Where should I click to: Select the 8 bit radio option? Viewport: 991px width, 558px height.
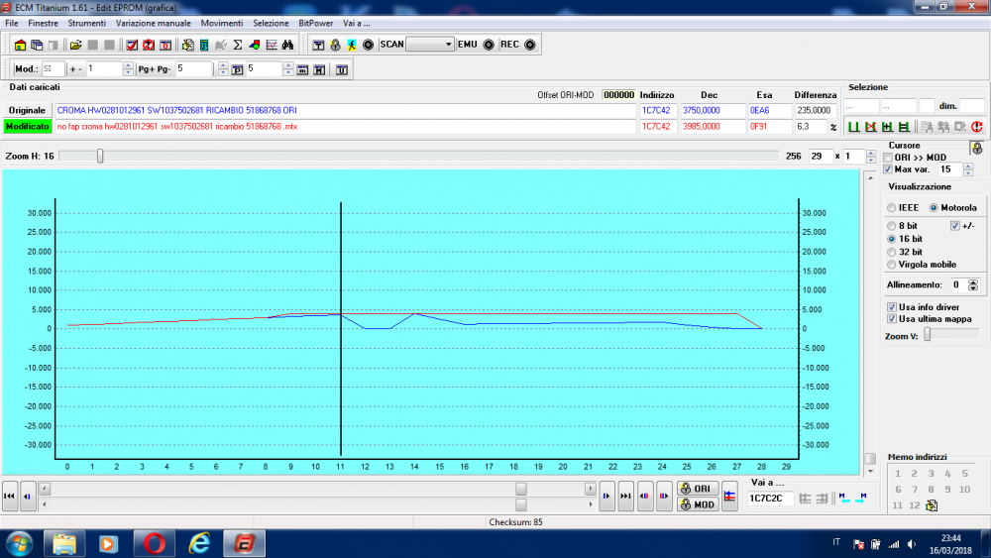coord(891,226)
